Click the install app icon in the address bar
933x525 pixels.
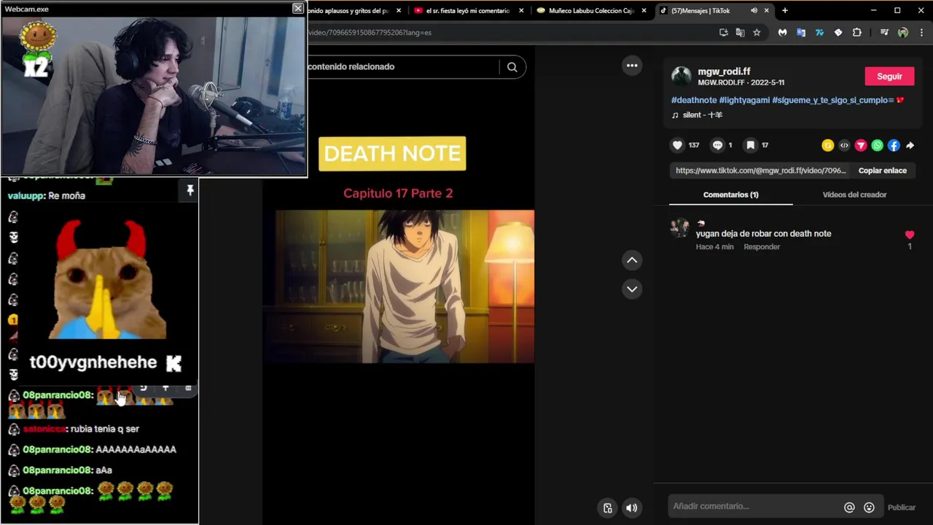point(723,33)
